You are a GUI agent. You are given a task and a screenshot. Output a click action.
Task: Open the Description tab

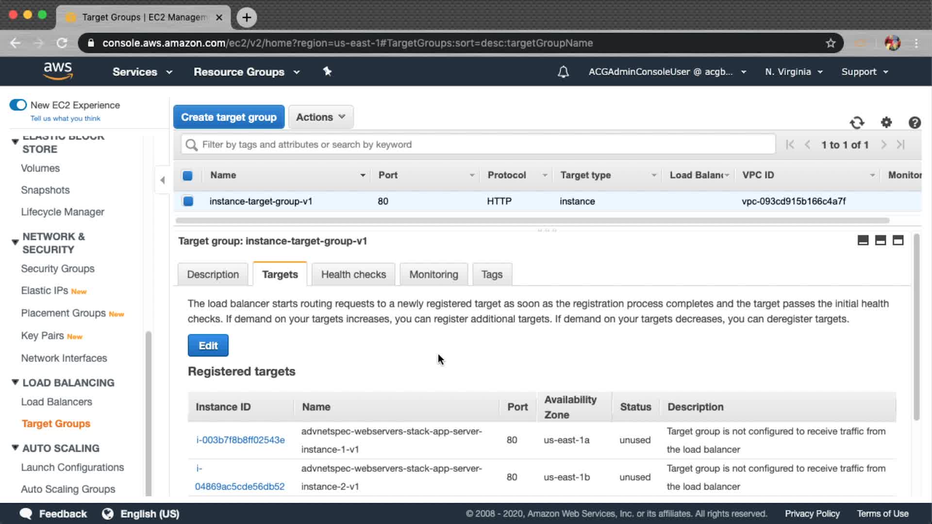point(213,275)
